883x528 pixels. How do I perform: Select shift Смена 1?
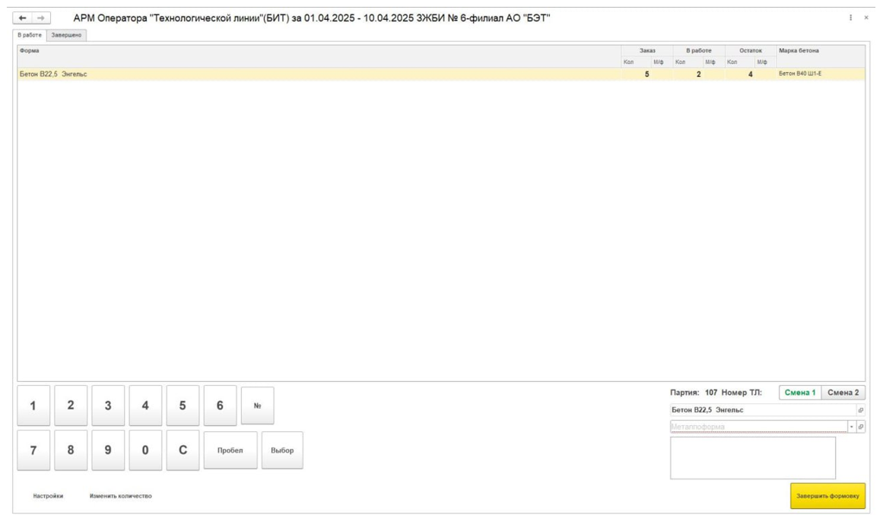coord(799,393)
